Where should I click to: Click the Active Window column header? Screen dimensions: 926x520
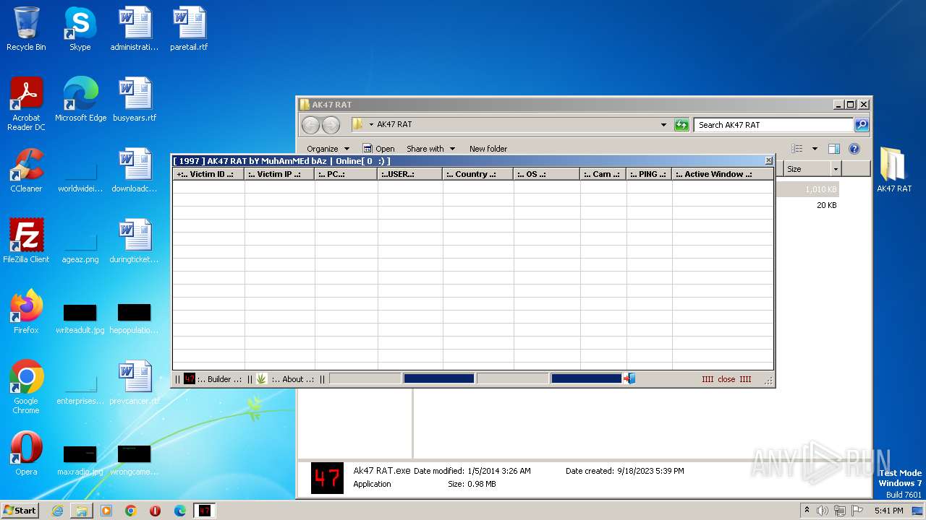click(723, 174)
